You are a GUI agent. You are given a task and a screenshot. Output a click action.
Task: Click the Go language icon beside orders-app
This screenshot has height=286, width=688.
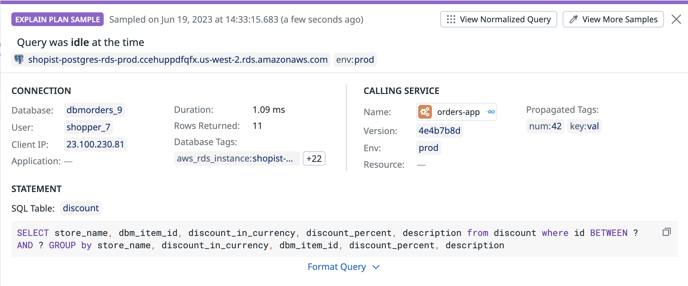pyautogui.click(x=491, y=112)
